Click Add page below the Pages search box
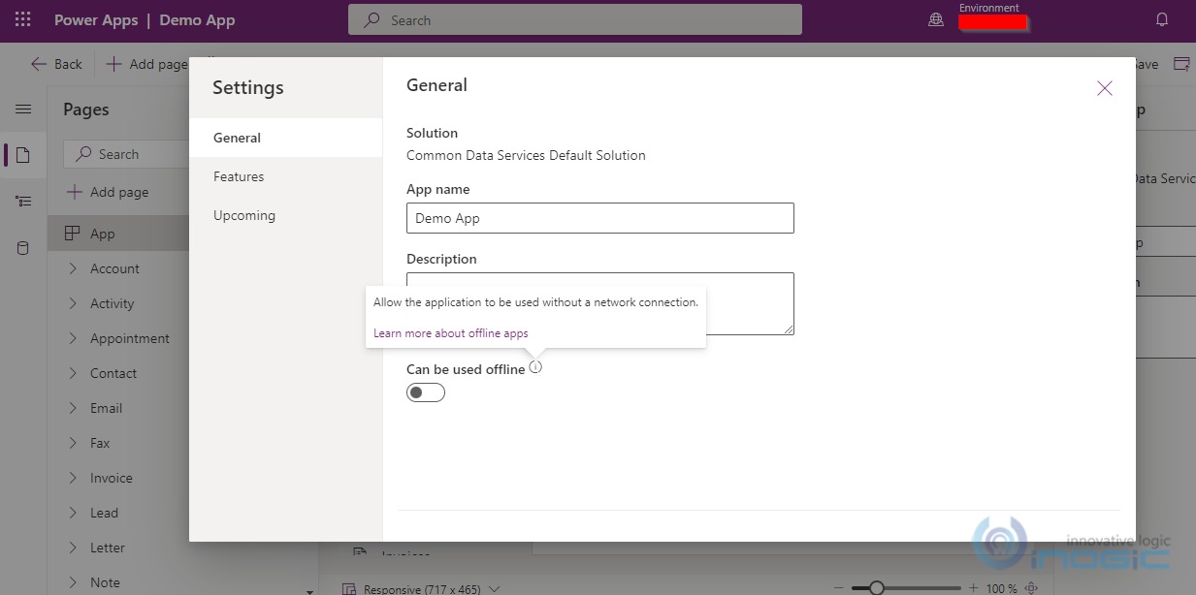This screenshot has height=595, width=1196. (107, 192)
